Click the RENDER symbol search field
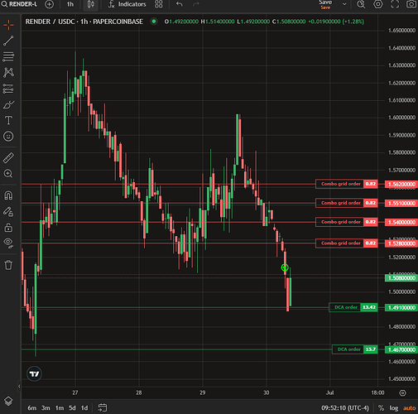Screen dimensions: 418x414 click(x=19, y=4)
